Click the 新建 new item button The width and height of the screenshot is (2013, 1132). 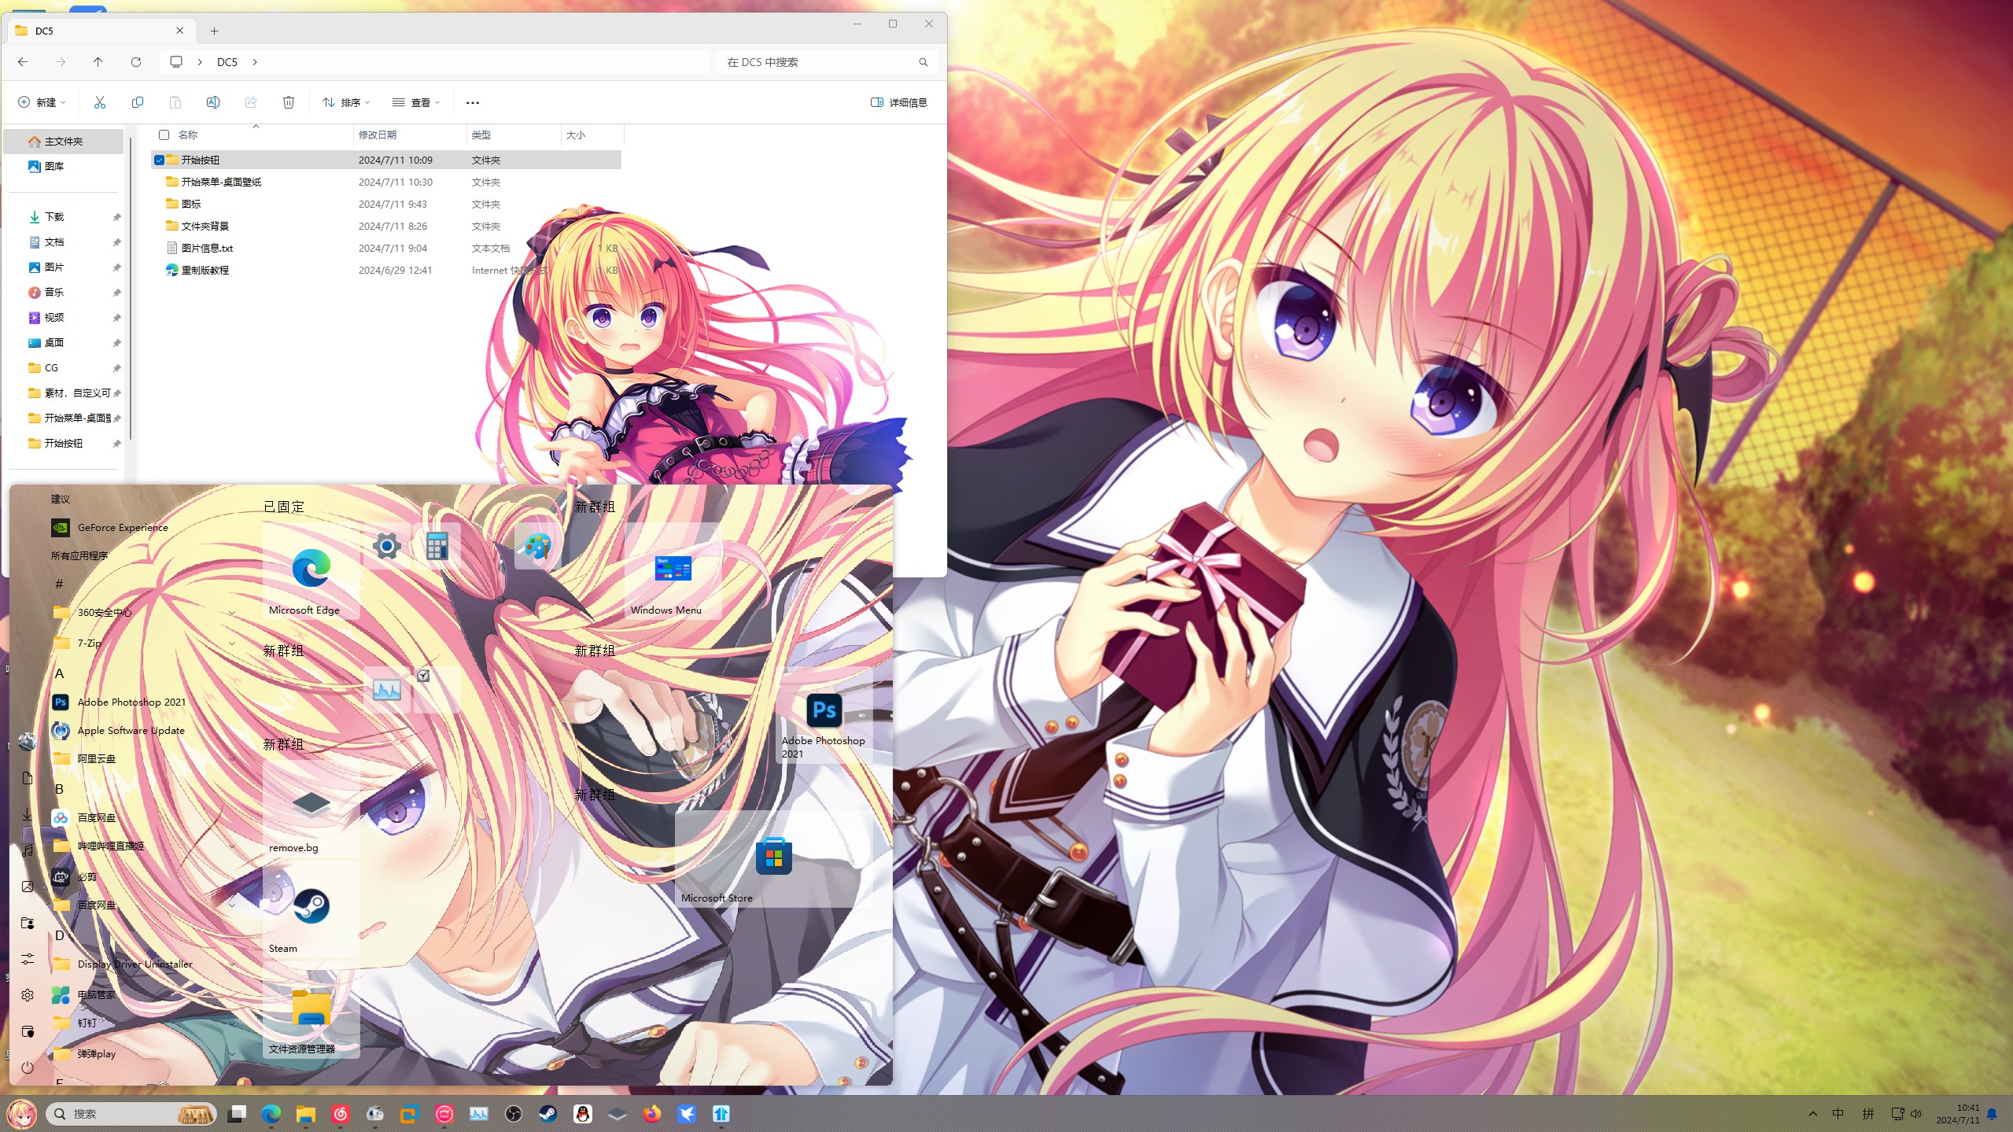pyautogui.click(x=42, y=102)
